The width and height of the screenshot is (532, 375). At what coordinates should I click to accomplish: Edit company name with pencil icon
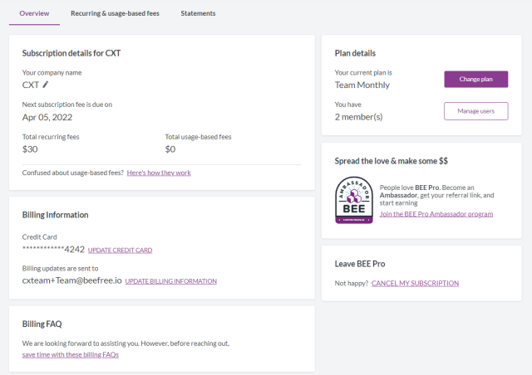[46, 85]
